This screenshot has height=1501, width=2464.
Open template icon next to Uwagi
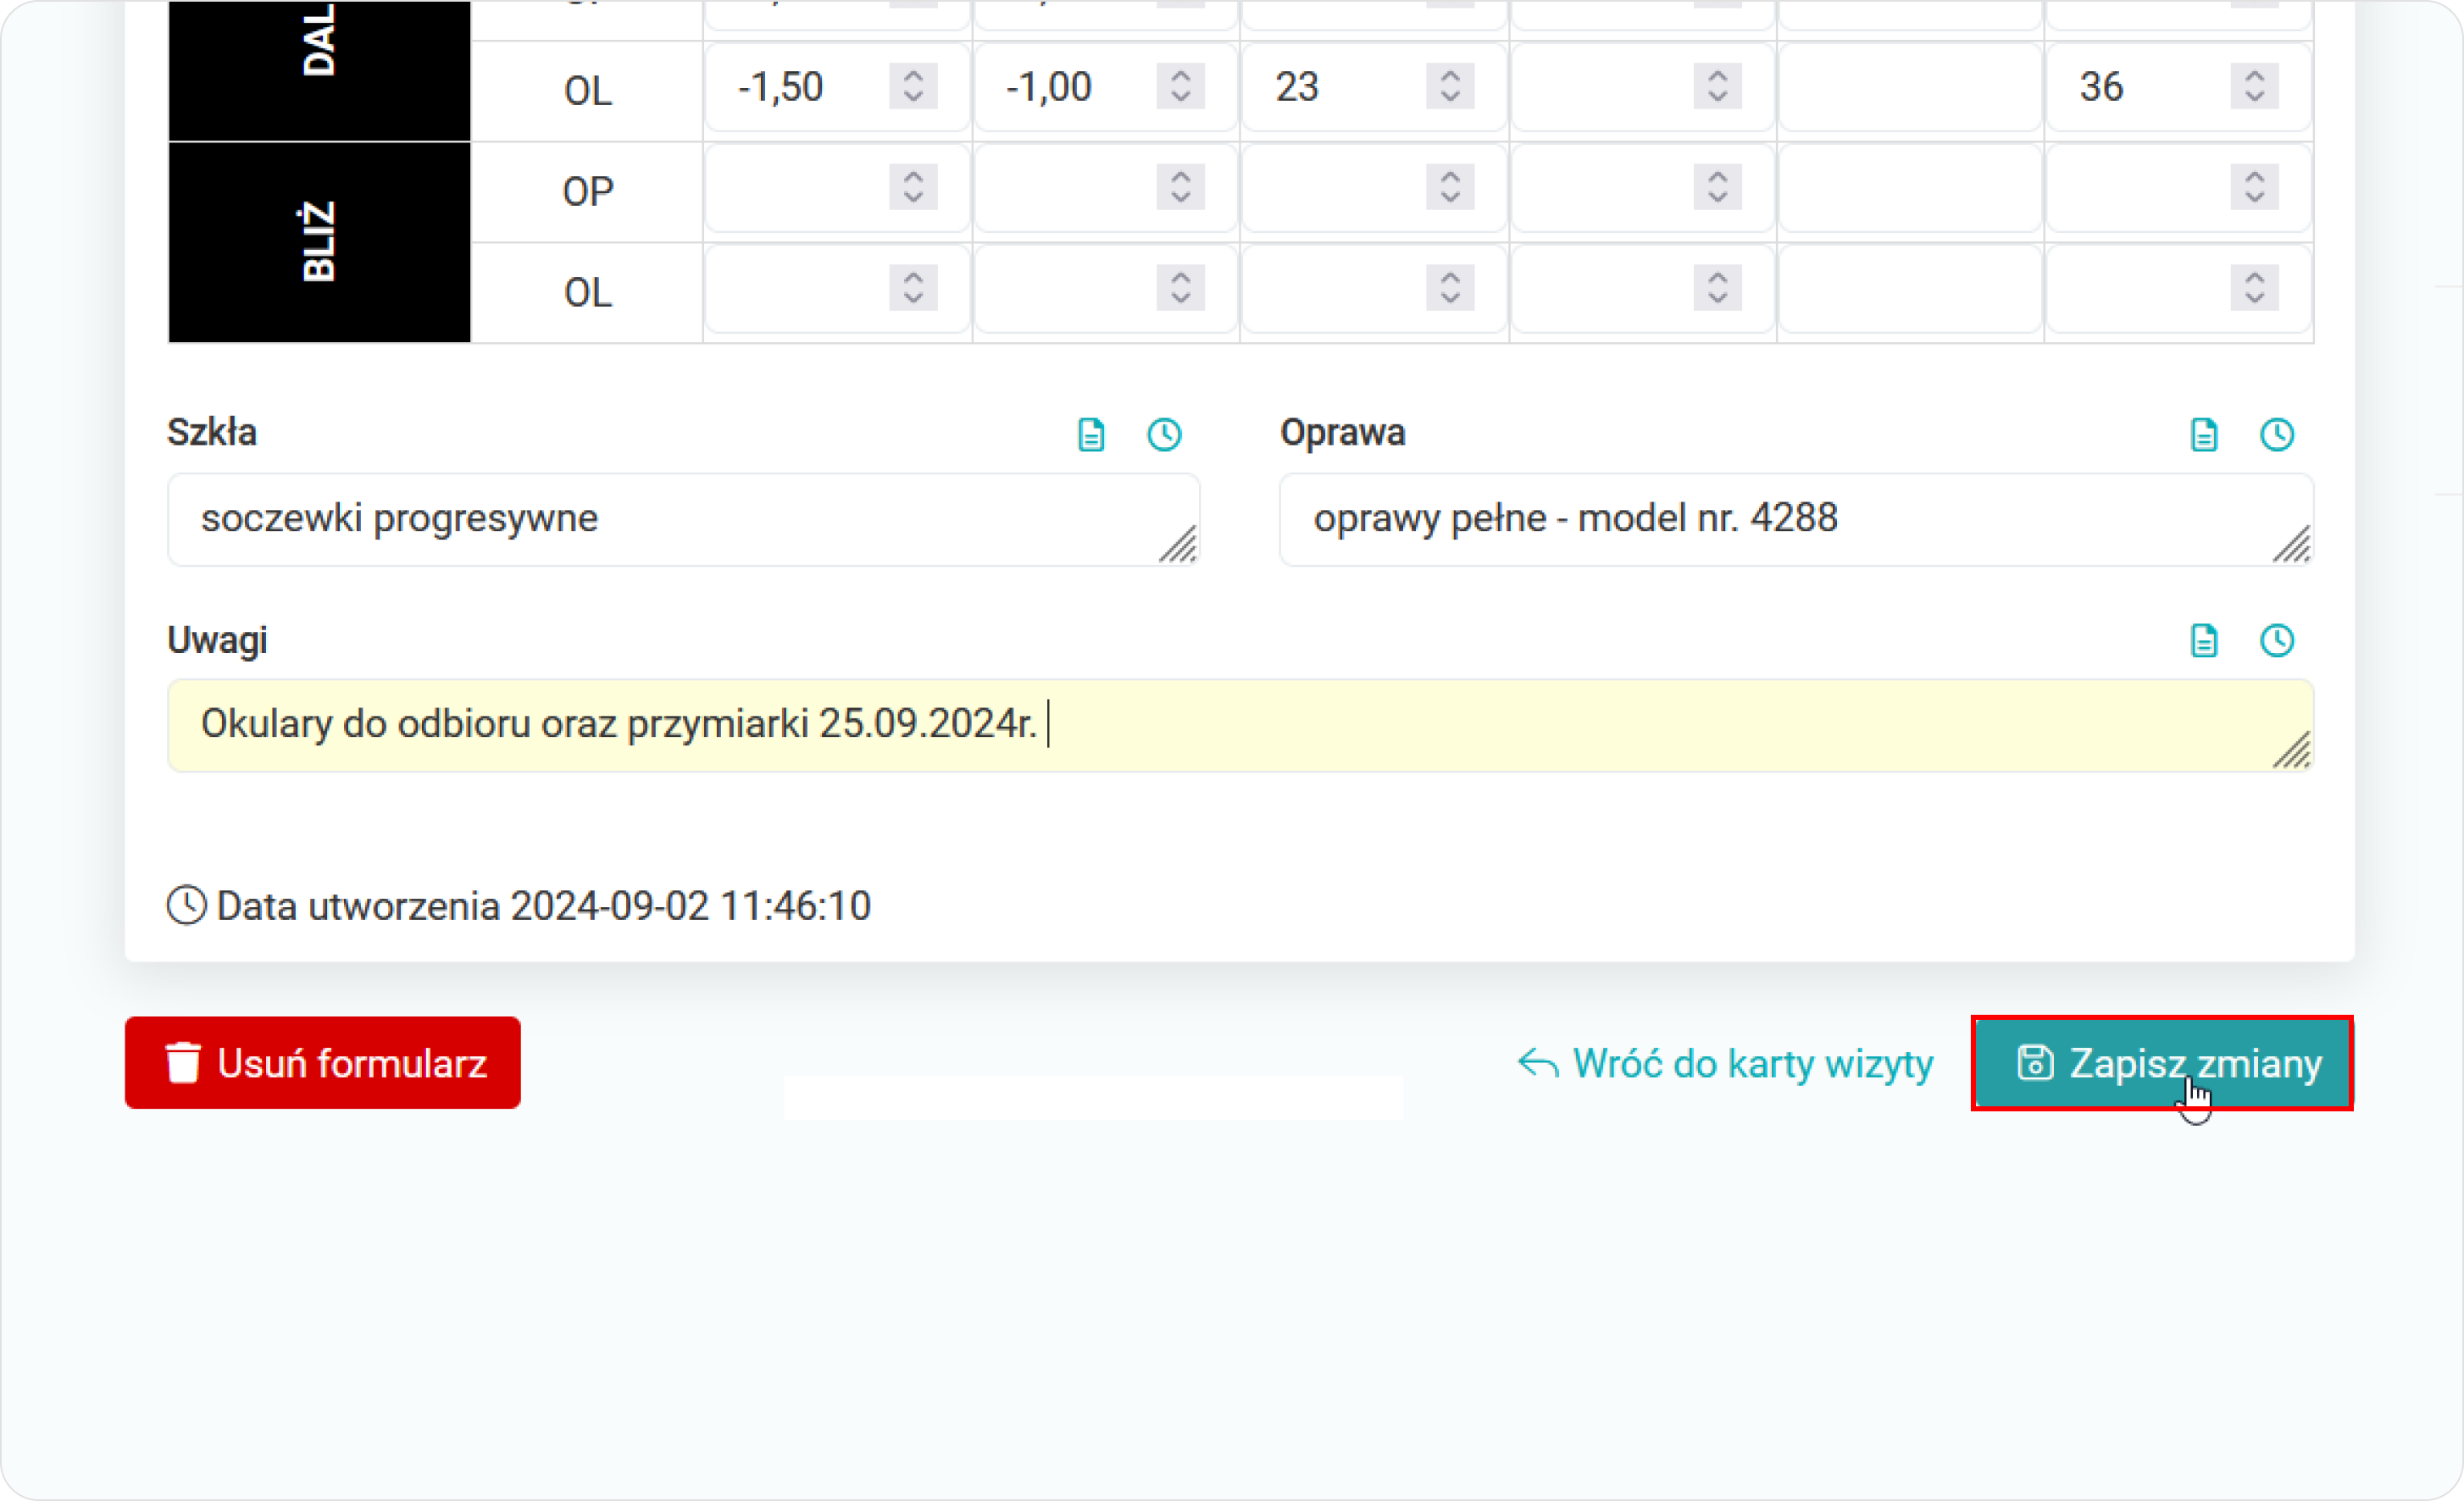tap(2204, 640)
